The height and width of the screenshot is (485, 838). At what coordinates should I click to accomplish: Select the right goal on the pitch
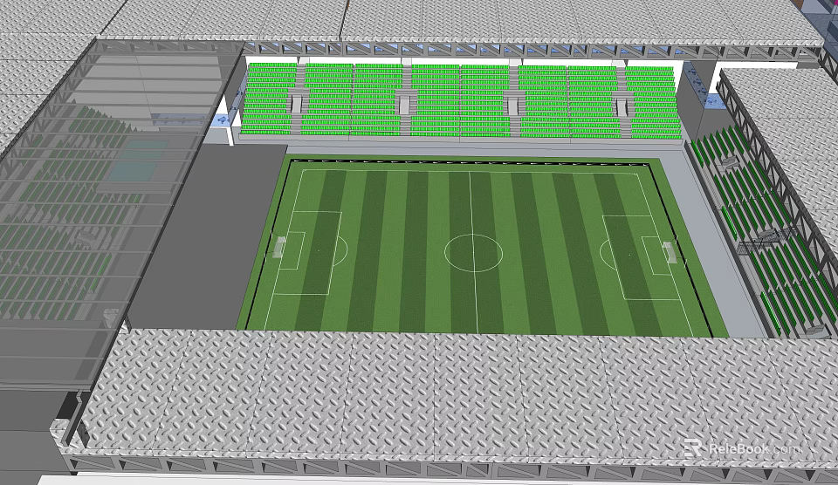coord(670,253)
